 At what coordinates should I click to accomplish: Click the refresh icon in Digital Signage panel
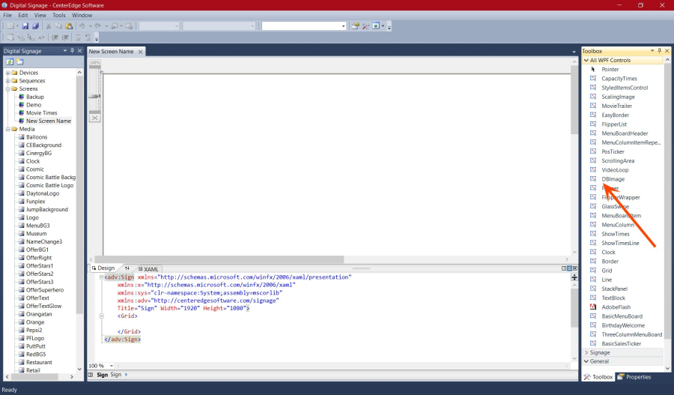tap(10, 61)
